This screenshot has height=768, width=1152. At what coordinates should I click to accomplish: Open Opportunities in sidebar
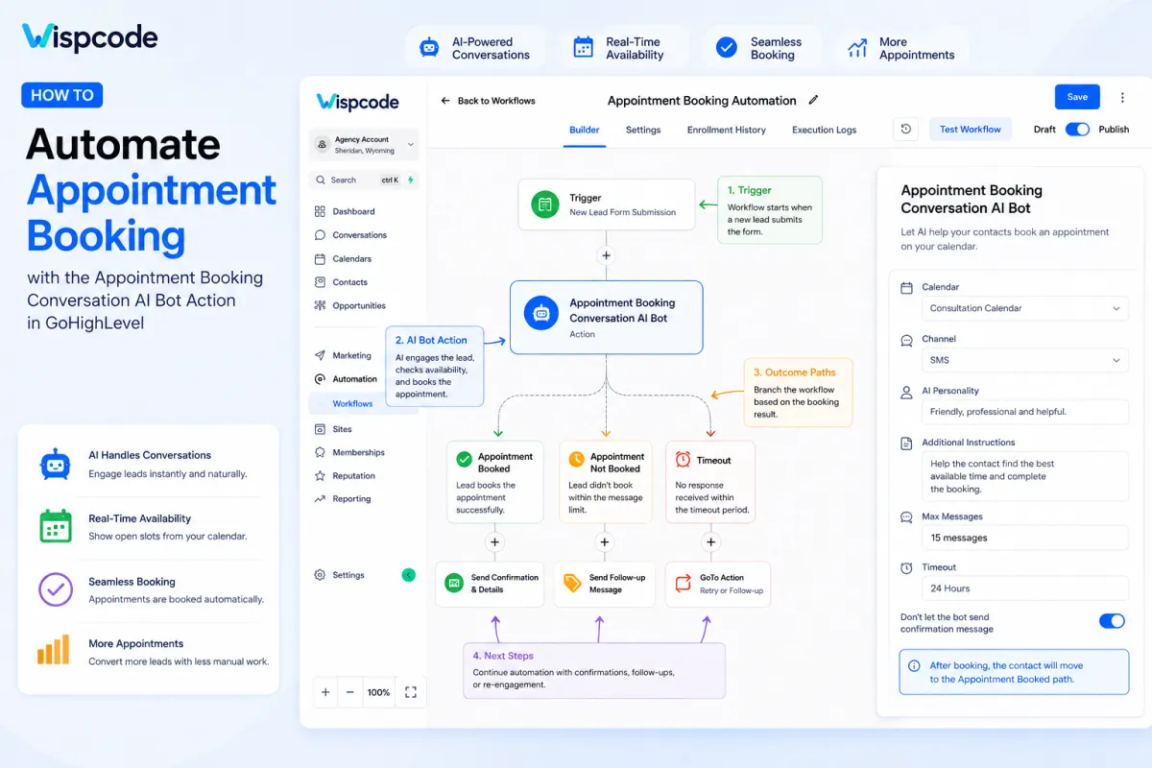[x=349, y=306]
